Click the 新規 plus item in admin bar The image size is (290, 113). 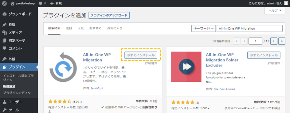pyautogui.click(x=56, y=3)
